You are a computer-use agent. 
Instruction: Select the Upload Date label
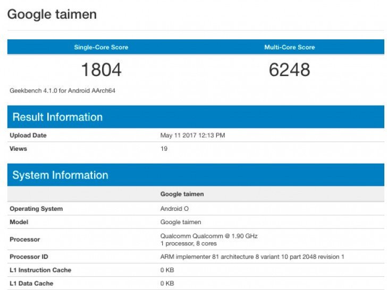click(x=28, y=135)
